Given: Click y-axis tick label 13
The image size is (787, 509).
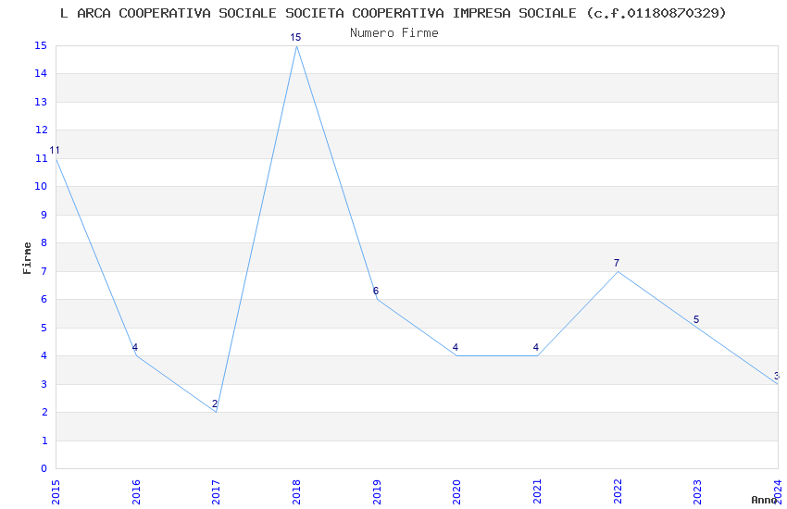Looking at the screenshot, I should click(41, 102).
